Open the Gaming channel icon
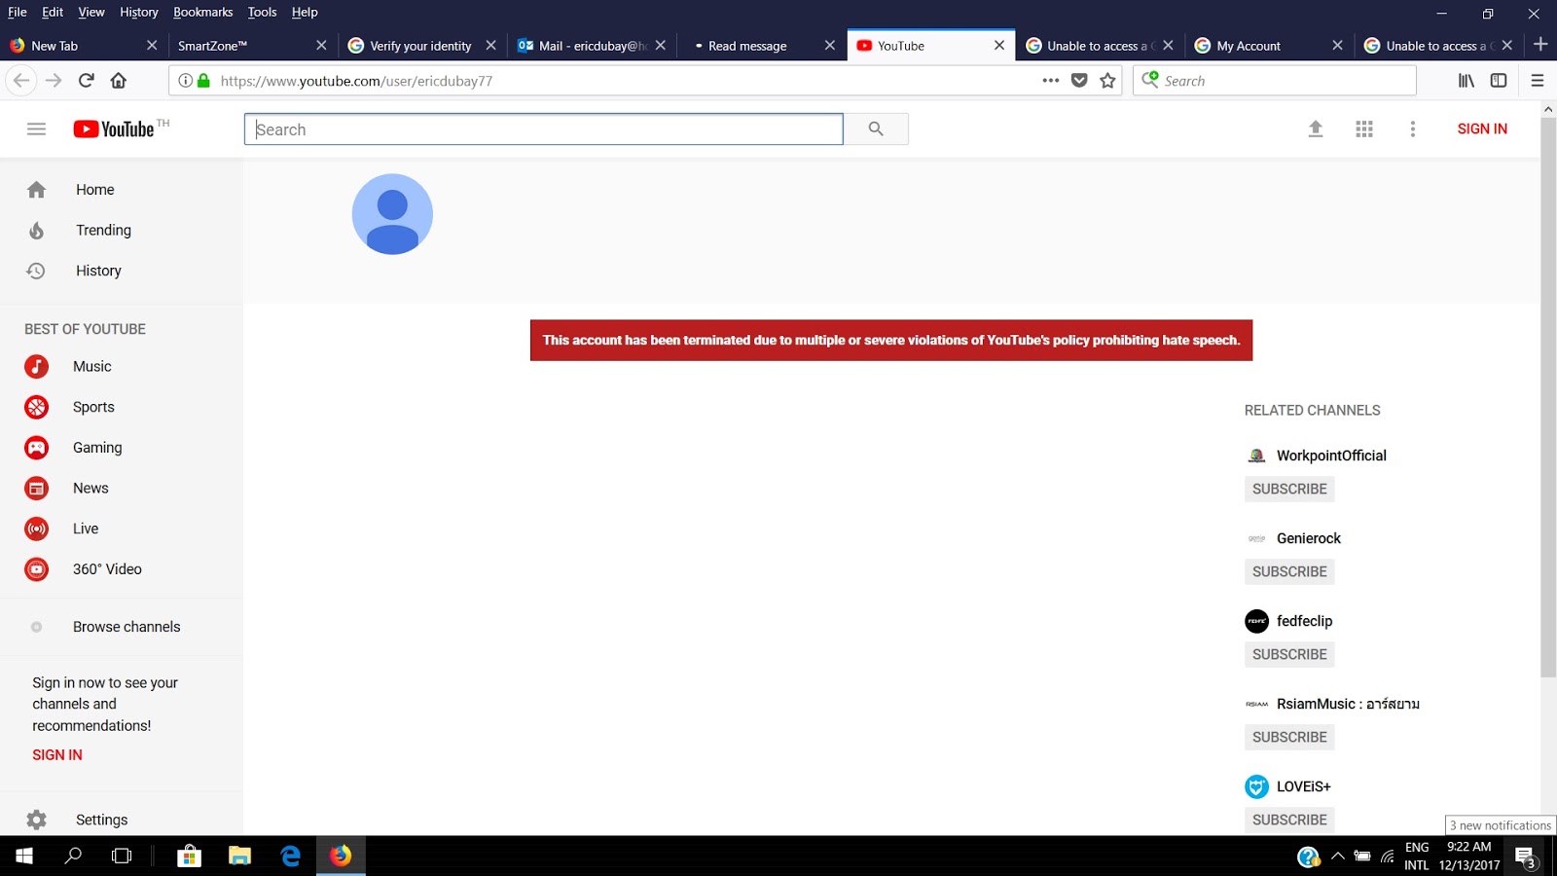Image resolution: width=1557 pixels, height=876 pixels. [36, 448]
